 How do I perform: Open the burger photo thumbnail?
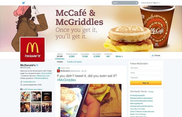click(x=47, y=96)
